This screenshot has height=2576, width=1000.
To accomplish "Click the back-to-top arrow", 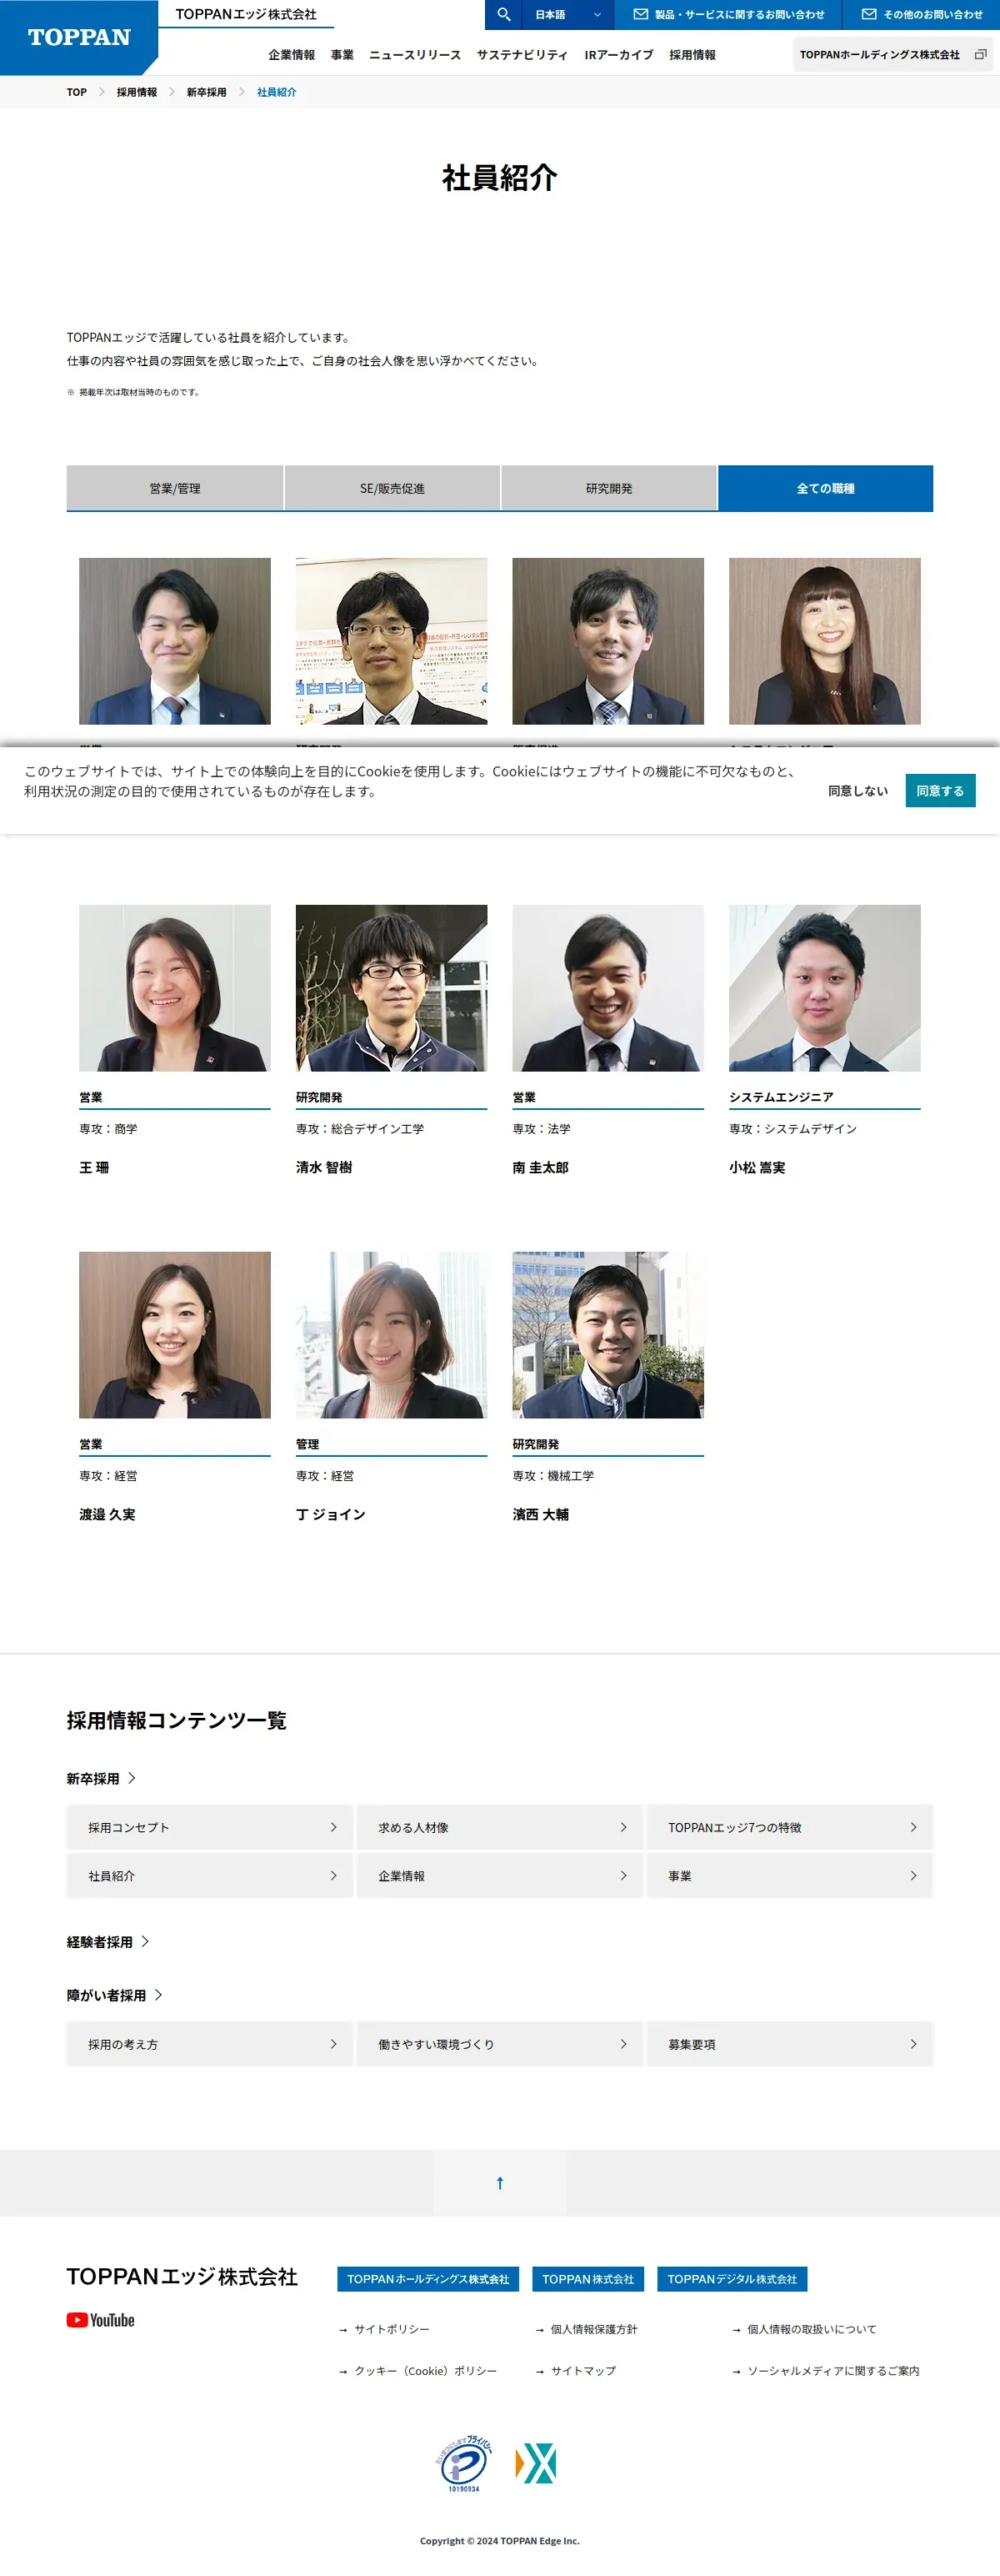I will point(499,2183).
